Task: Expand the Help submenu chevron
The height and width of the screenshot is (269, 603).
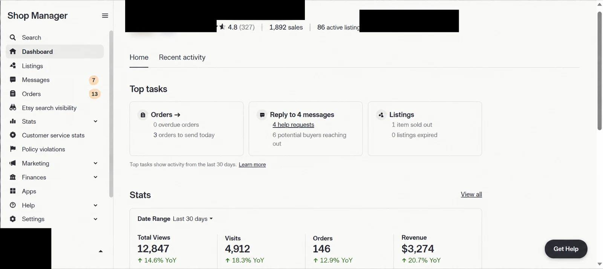Action: pos(95,205)
